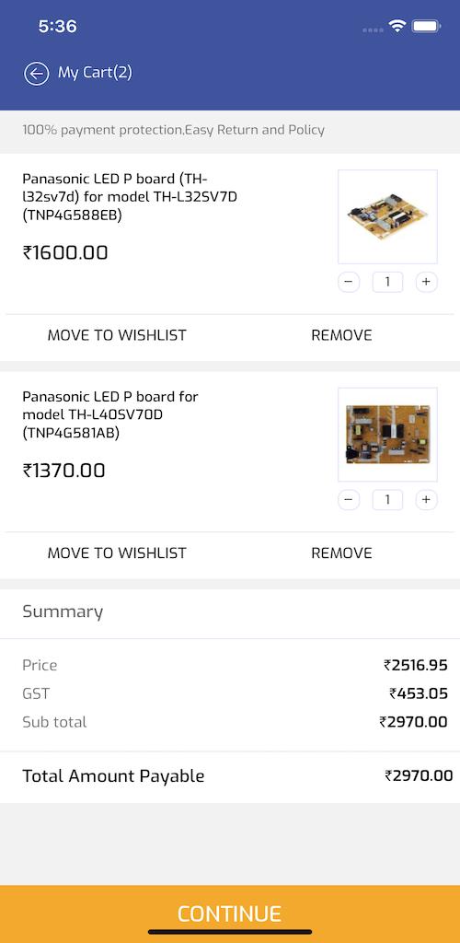Decrease quantity of TH-L32SV7D board
The width and height of the screenshot is (460, 943).
click(x=349, y=282)
